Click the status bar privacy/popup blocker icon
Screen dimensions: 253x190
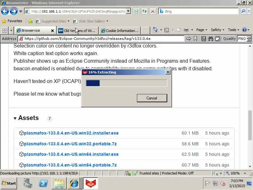point(128,173)
